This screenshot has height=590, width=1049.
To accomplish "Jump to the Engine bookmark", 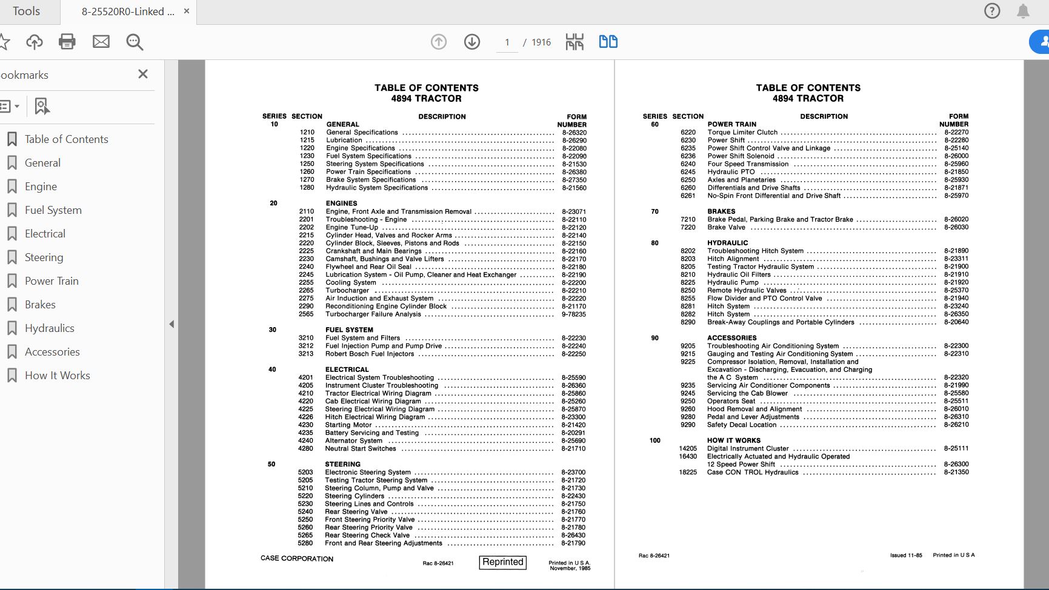I will coord(41,187).
